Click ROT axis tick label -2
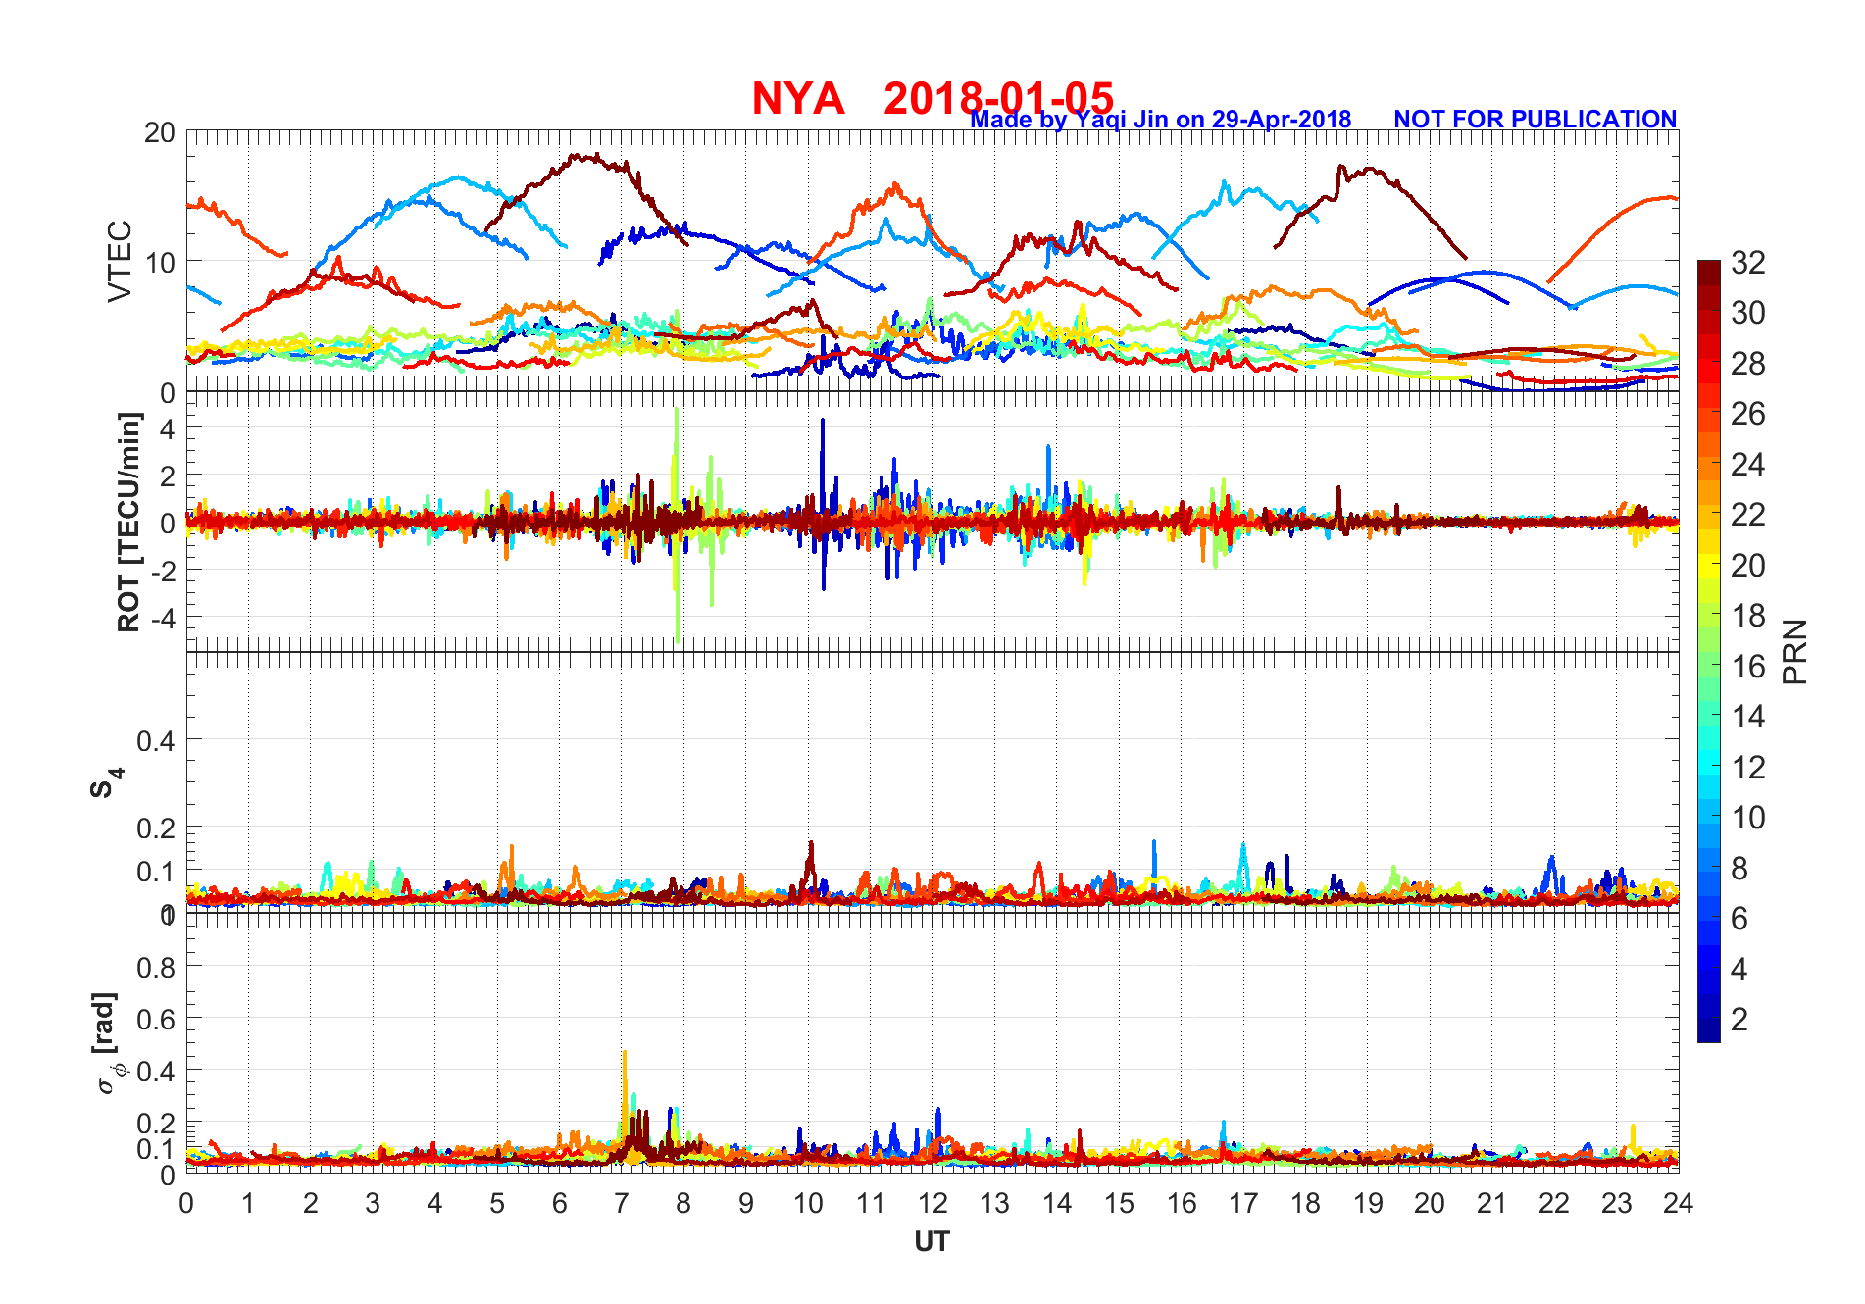 point(162,571)
